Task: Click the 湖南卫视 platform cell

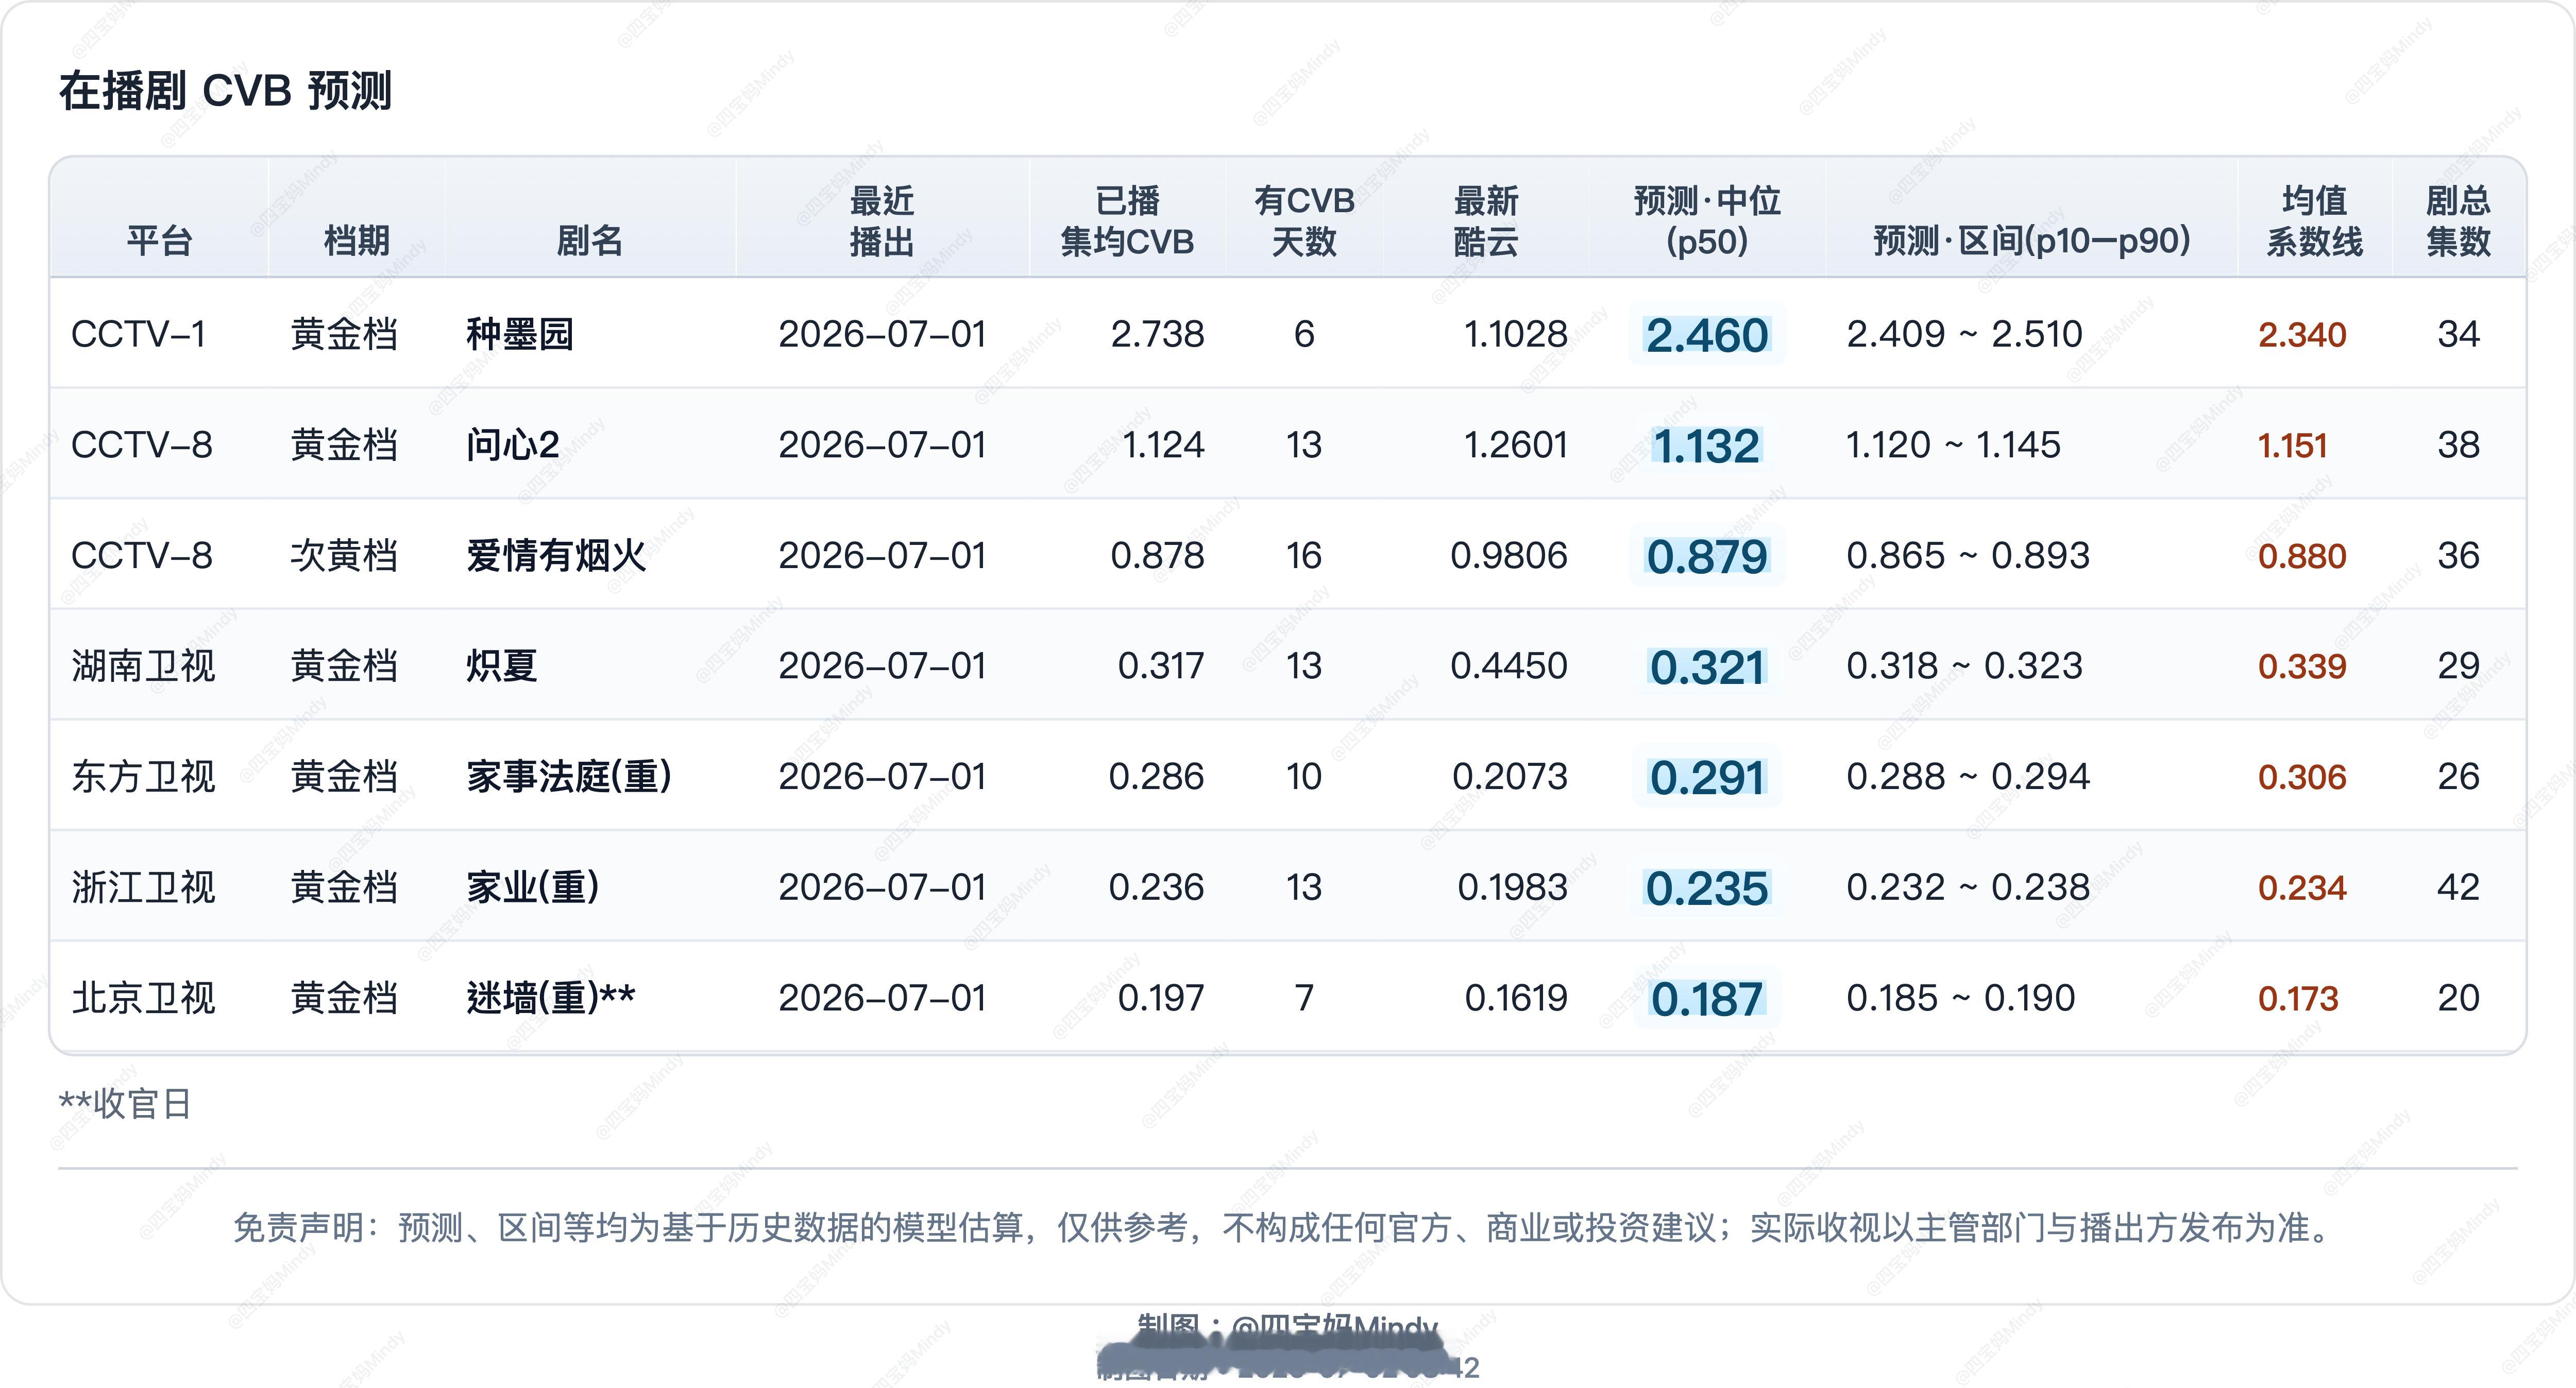Action: (143, 666)
